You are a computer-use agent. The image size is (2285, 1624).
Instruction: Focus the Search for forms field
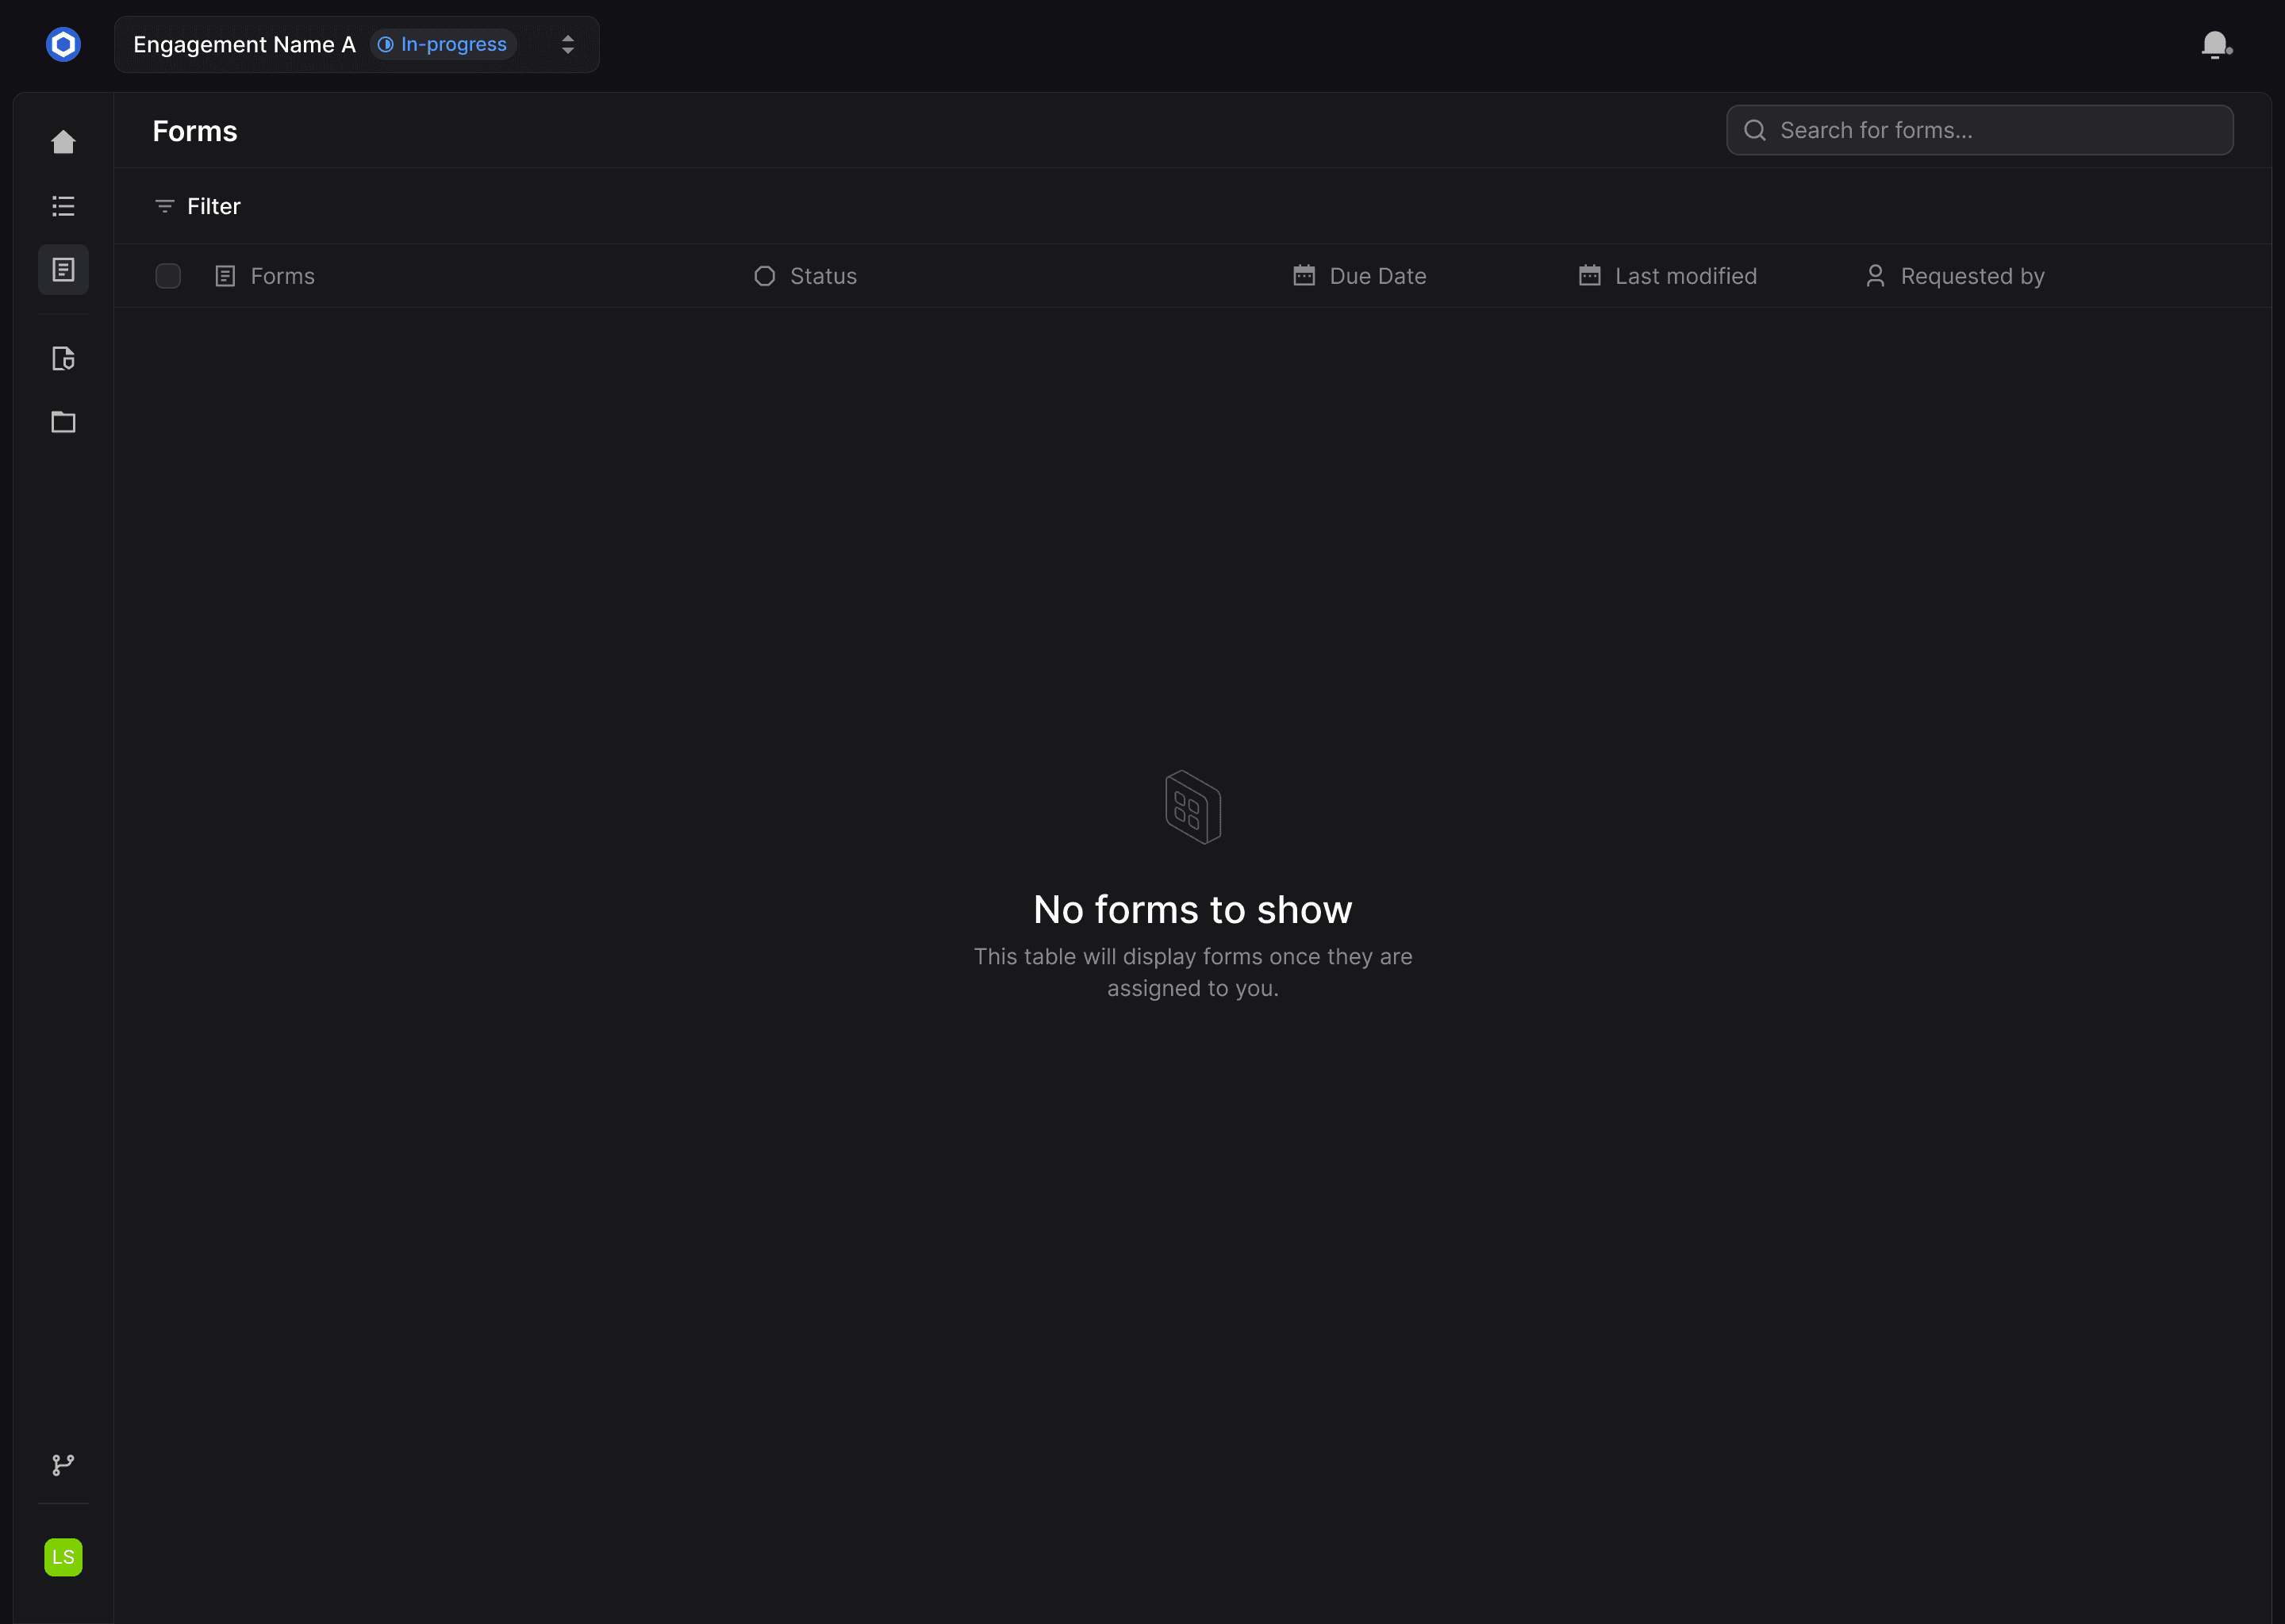1980,130
